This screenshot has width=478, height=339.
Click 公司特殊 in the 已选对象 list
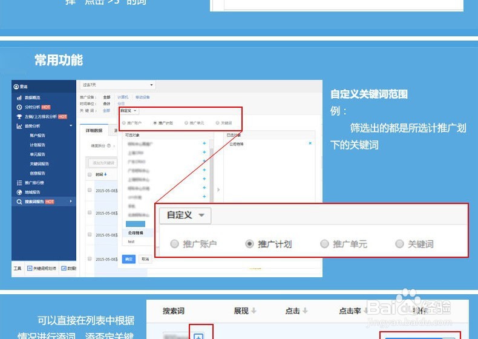click(x=237, y=144)
